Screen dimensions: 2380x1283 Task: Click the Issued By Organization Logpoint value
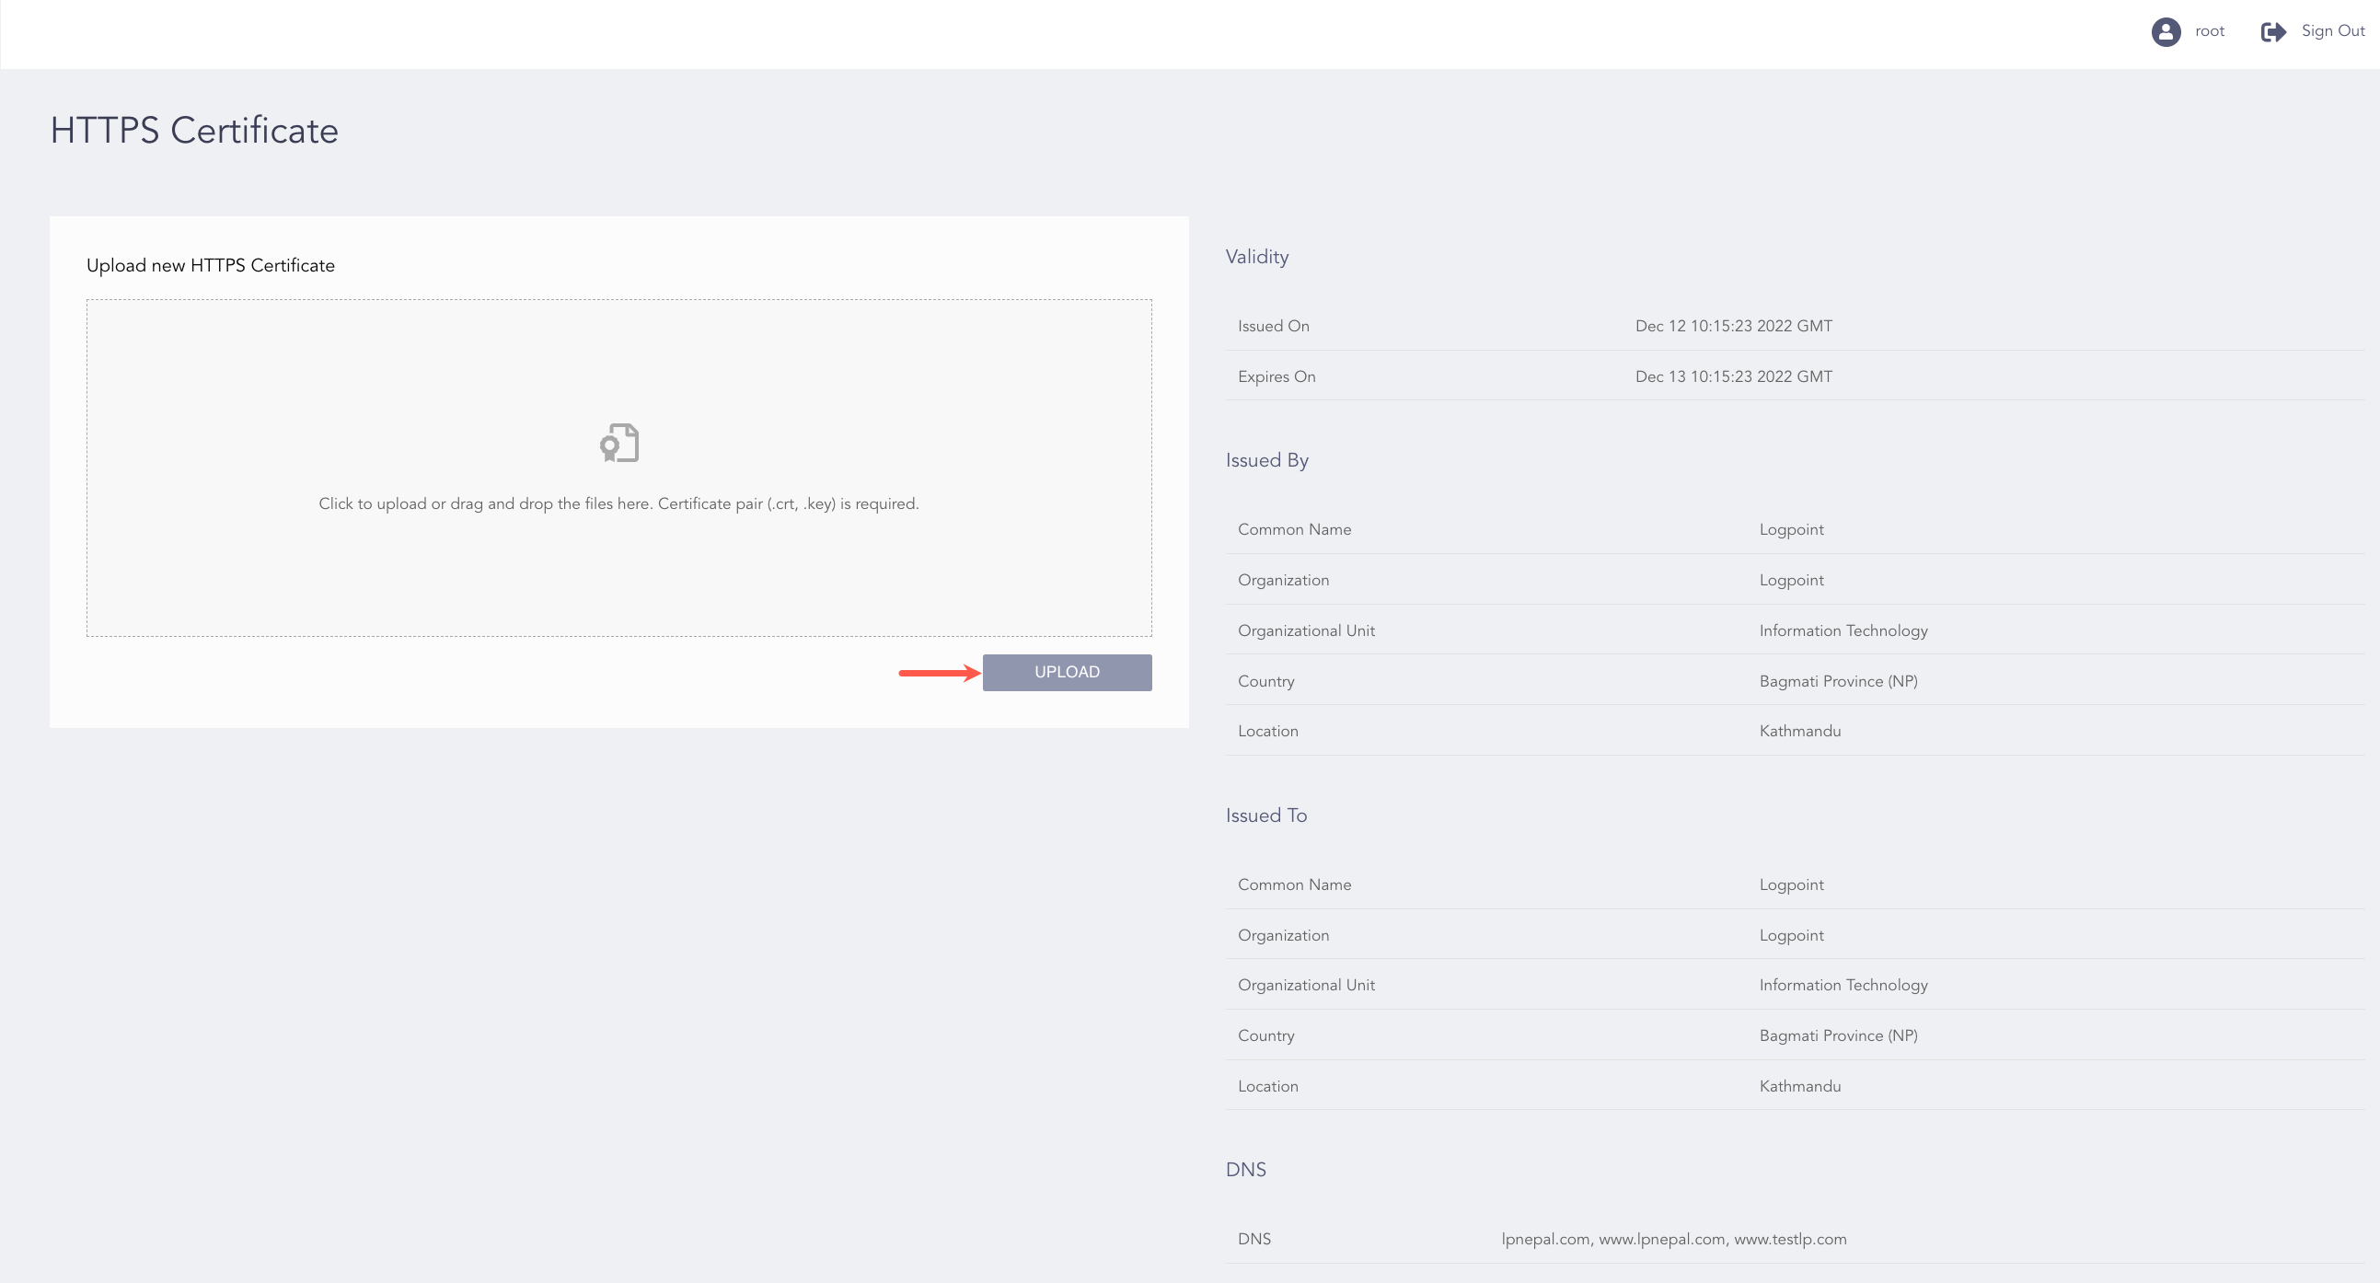1791,580
